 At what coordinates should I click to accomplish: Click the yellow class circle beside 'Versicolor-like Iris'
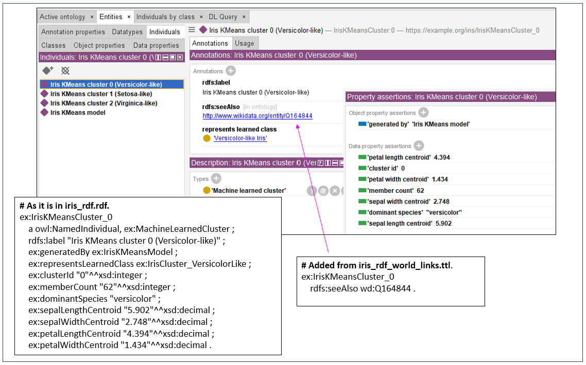pos(206,138)
